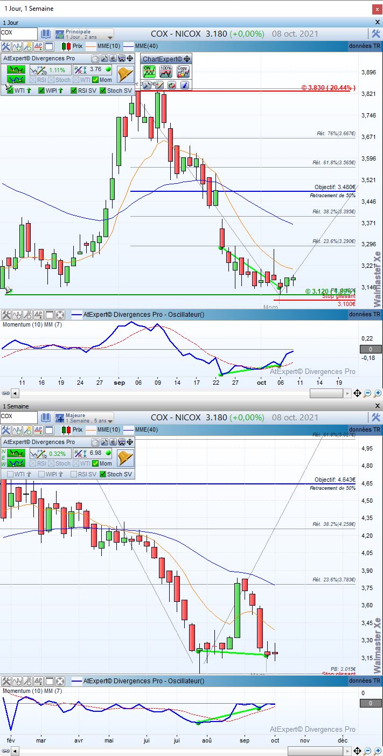Enable the RSI SV checkbox in the weekly panel

[74, 474]
